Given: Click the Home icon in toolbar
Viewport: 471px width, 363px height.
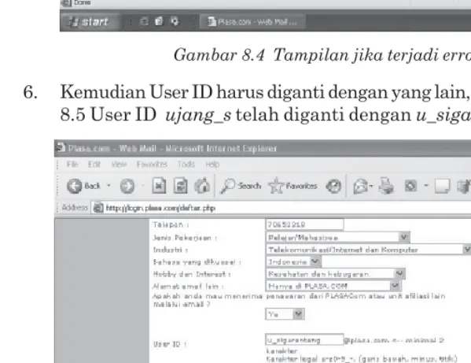Looking at the screenshot, I should click(x=202, y=186).
